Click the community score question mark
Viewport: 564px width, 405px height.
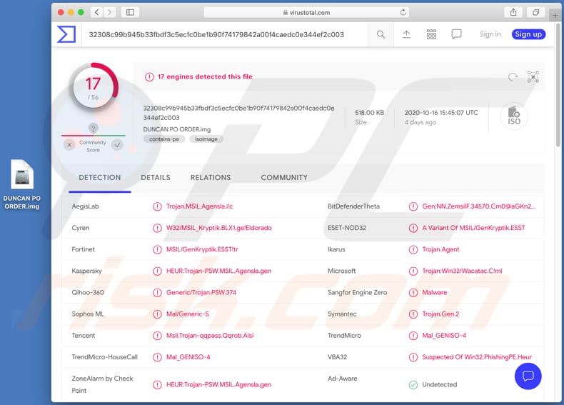(93, 128)
